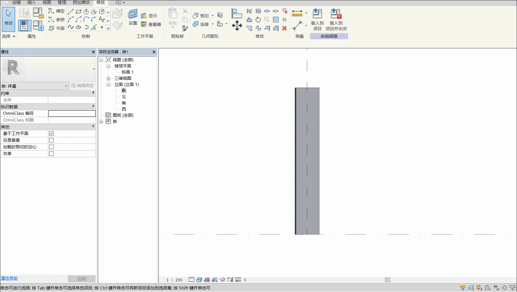Click the Temporary Hide/Isolate glasses icon
This screenshot has width=517, height=292.
[x=222, y=280]
